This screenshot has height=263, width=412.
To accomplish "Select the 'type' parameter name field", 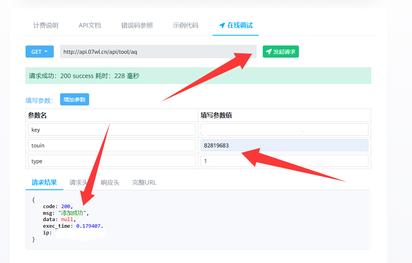I will pos(112,161).
